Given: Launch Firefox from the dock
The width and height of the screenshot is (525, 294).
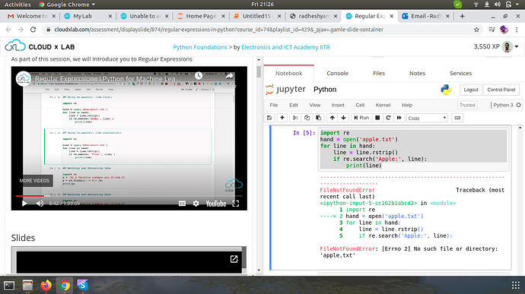Looking at the screenshot, I should (46, 286).
